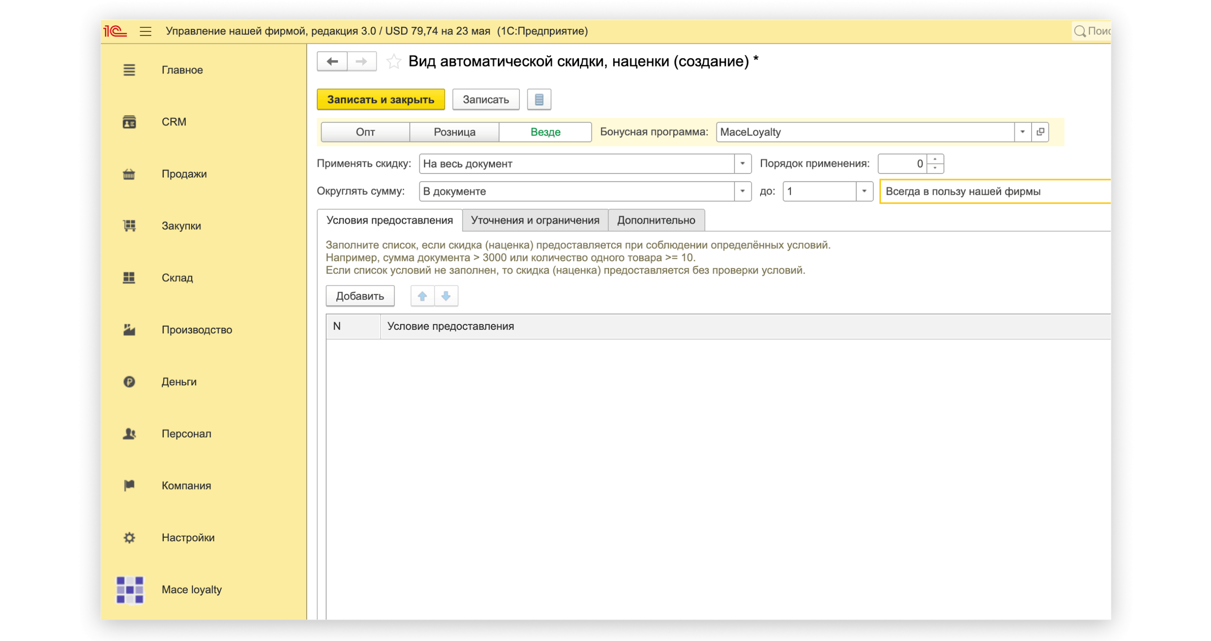1211x641 pixels.
Task: Open Деньги menu label
Action: point(179,382)
